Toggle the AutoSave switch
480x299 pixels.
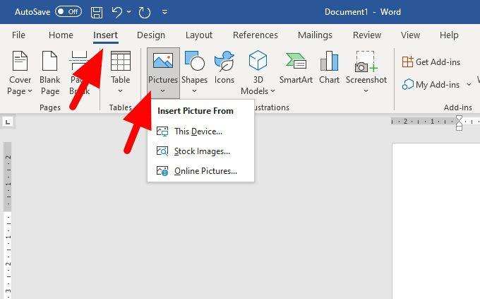68,12
